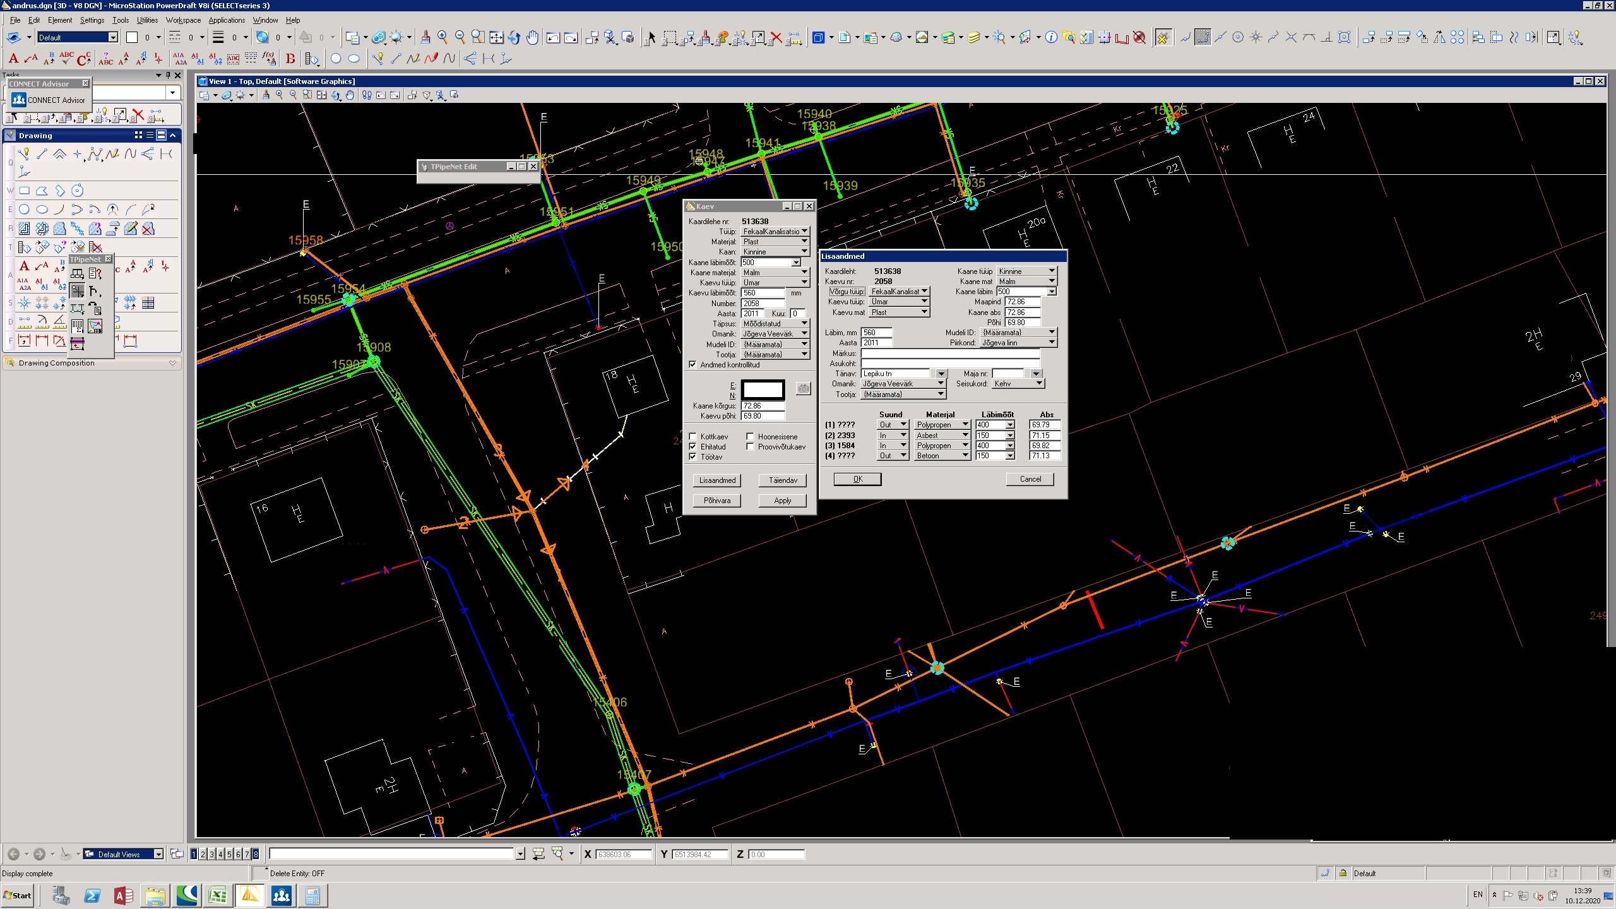Screen dimensions: 1616x909
Task: Click the Apply button in Kaev dialog
Action: point(782,501)
